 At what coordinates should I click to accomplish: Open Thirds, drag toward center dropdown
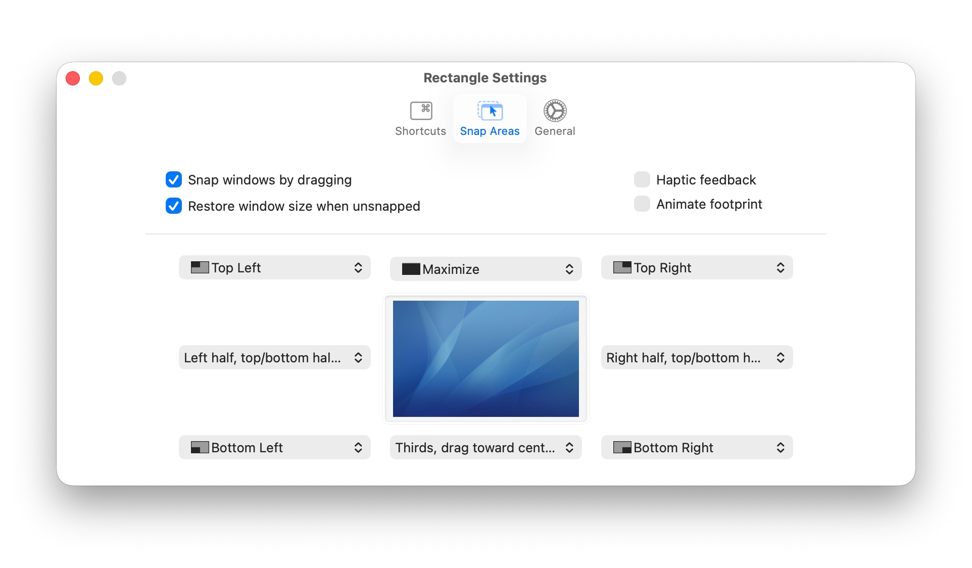pos(485,447)
